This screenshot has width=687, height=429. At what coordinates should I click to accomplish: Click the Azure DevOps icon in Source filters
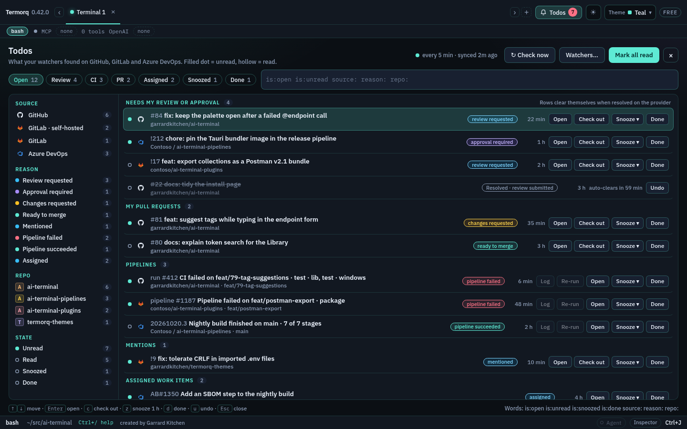(x=20, y=153)
